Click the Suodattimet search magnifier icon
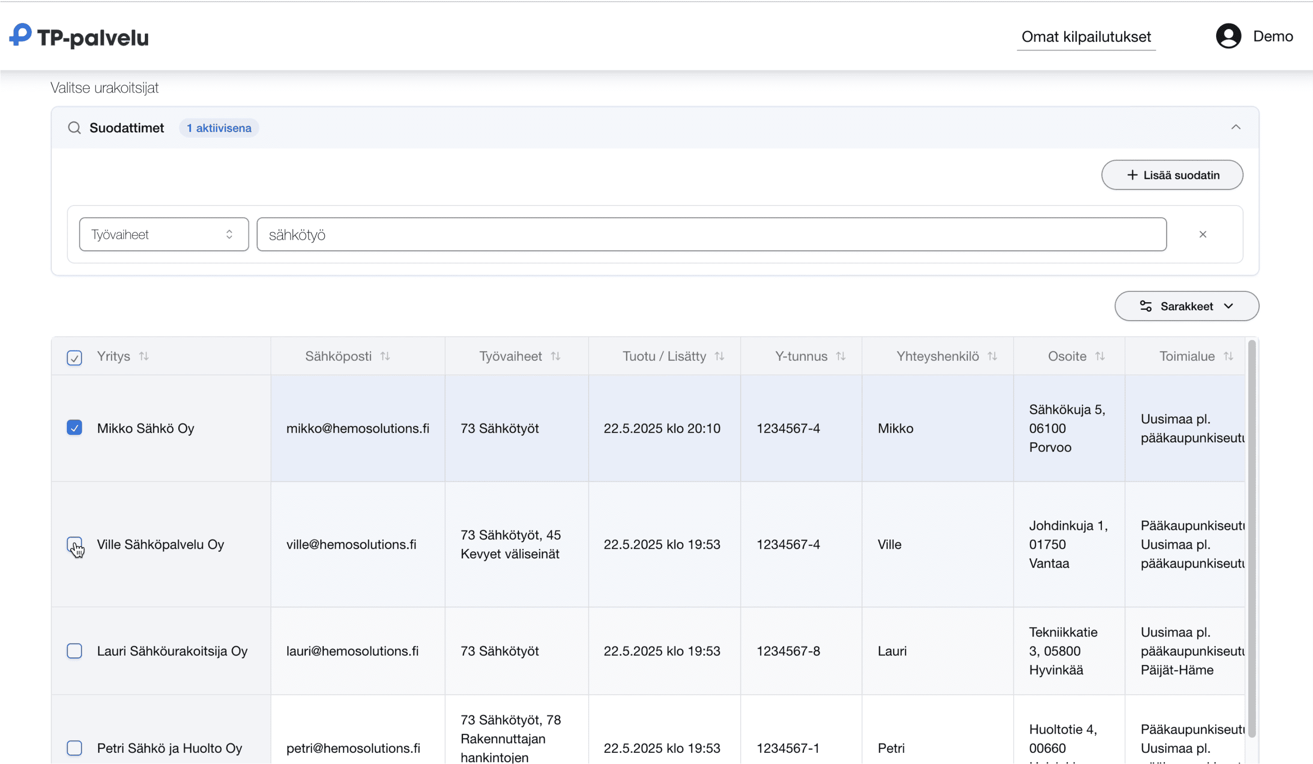1313x764 pixels. pos(75,128)
